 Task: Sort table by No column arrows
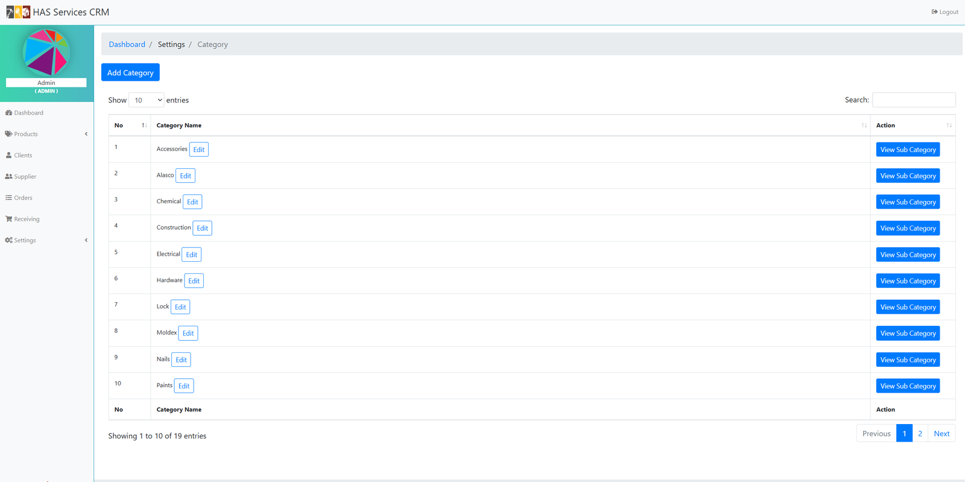point(144,125)
